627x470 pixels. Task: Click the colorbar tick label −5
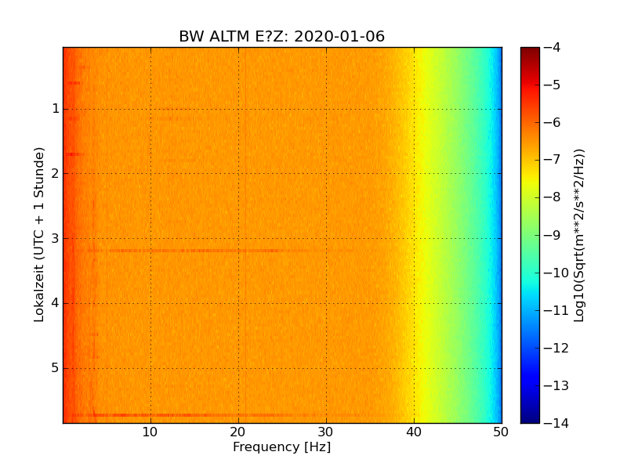[x=553, y=85]
